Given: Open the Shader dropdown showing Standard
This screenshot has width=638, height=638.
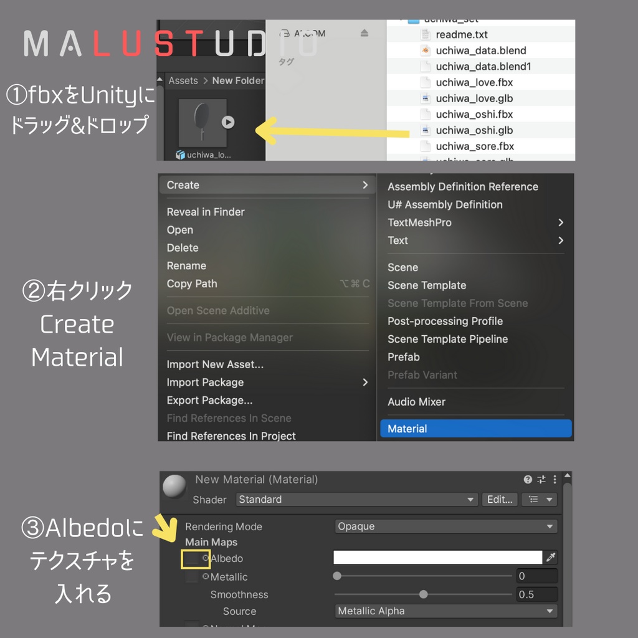Looking at the screenshot, I should click(355, 499).
